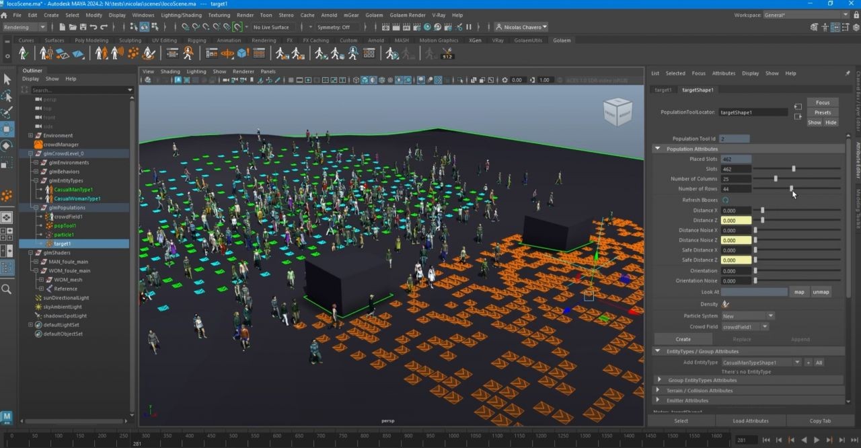Click the Presets button
861x448 pixels.
[x=822, y=112]
